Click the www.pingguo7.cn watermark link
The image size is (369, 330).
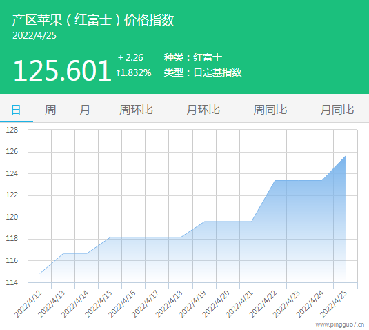tap(340, 324)
